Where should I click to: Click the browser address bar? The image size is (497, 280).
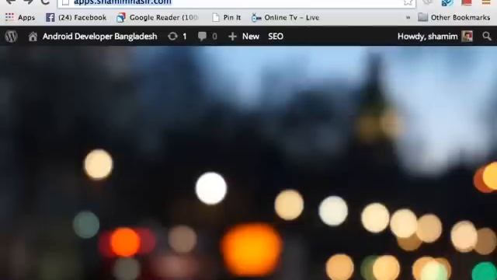click(236, 3)
